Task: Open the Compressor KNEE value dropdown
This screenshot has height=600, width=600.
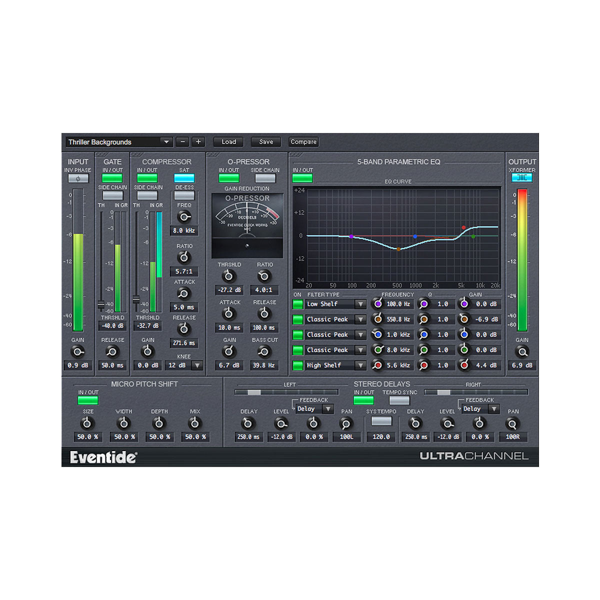Action: [197, 365]
